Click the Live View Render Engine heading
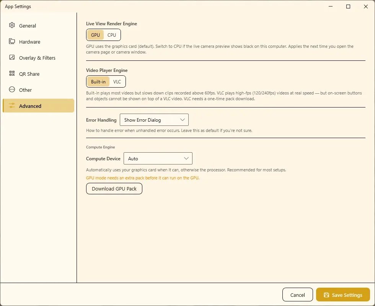The image size is (375, 306). click(111, 23)
